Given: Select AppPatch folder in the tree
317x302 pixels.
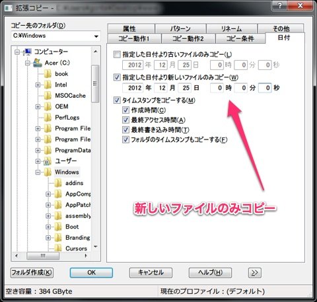Looking at the screenshot, I should point(78,205).
